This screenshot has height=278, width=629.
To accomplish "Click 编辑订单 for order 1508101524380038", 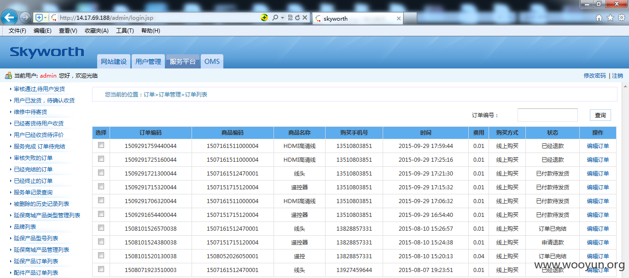I will coord(598,243).
